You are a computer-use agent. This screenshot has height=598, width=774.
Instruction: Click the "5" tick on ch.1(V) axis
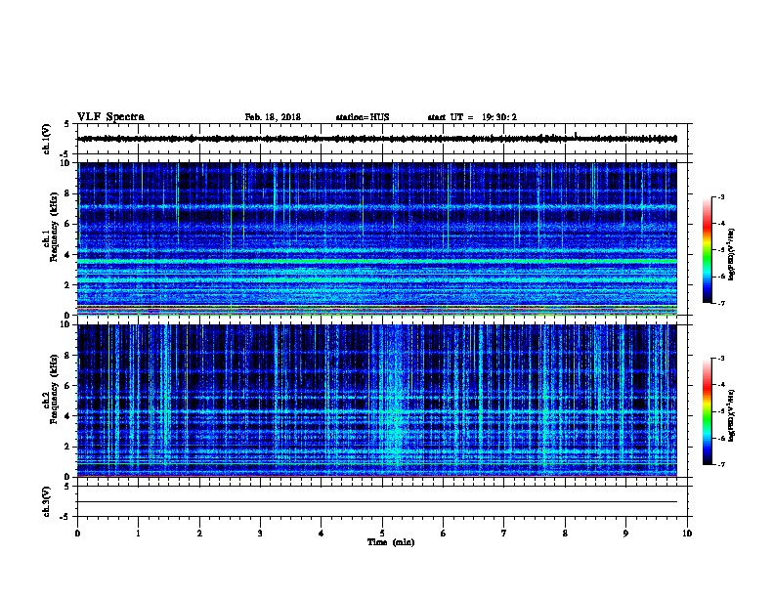66,124
